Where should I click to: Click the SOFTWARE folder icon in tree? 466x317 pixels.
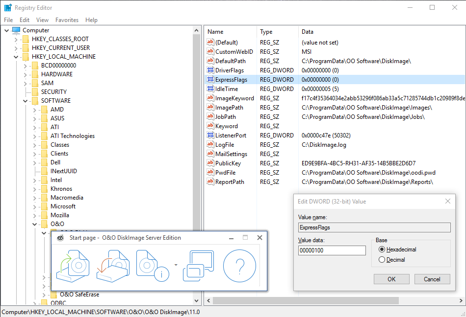click(35, 100)
